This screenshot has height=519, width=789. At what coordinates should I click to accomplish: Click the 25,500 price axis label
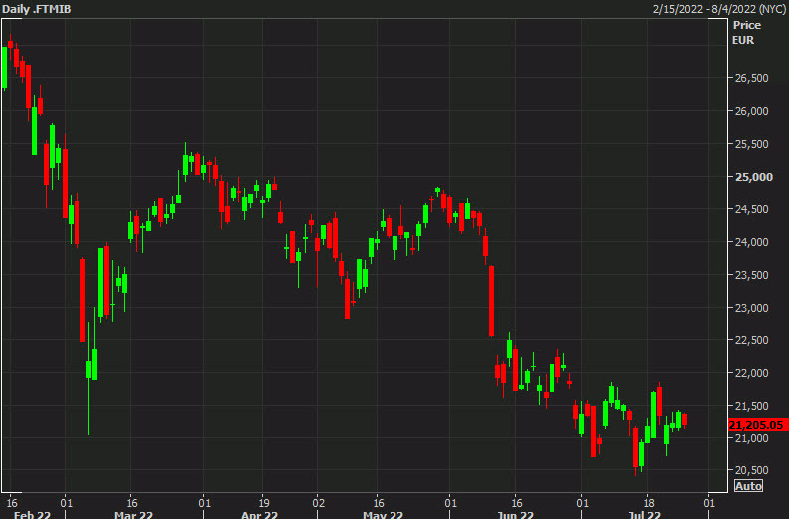point(752,144)
